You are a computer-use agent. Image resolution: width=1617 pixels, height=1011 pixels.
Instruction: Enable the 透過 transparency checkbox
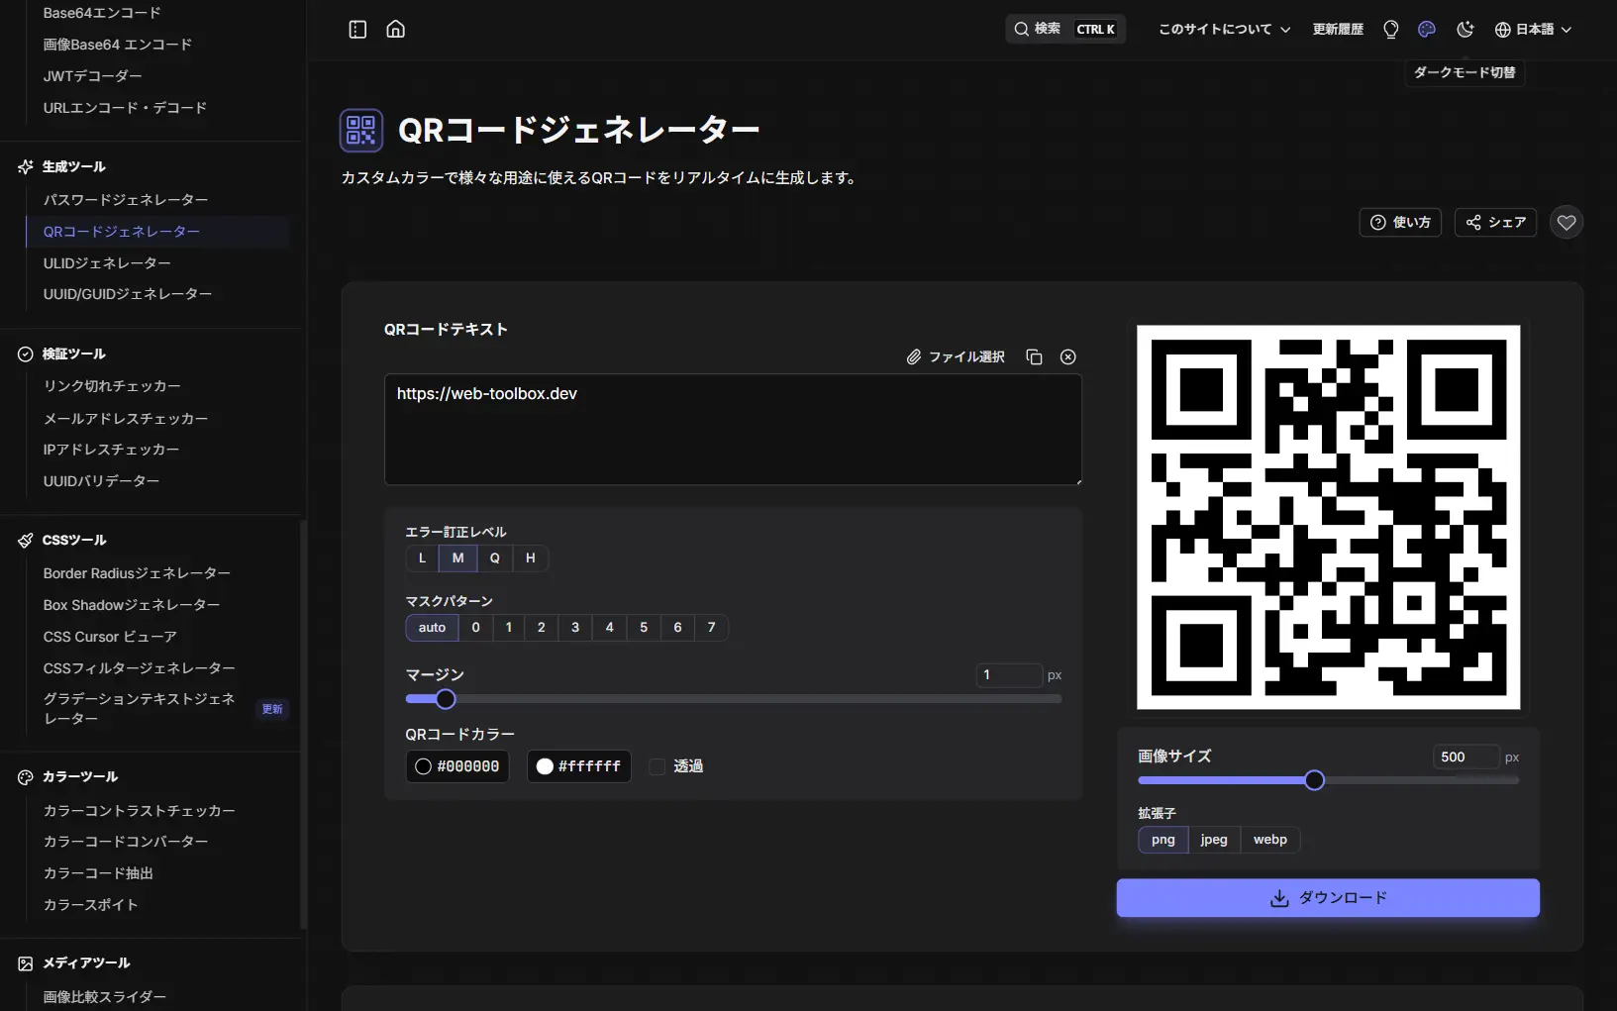pos(657,766)
